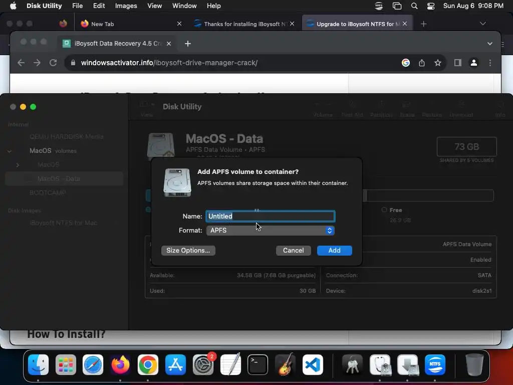
Task: Open GarageBand from the Dock
Action: click(x=285, y=365)
